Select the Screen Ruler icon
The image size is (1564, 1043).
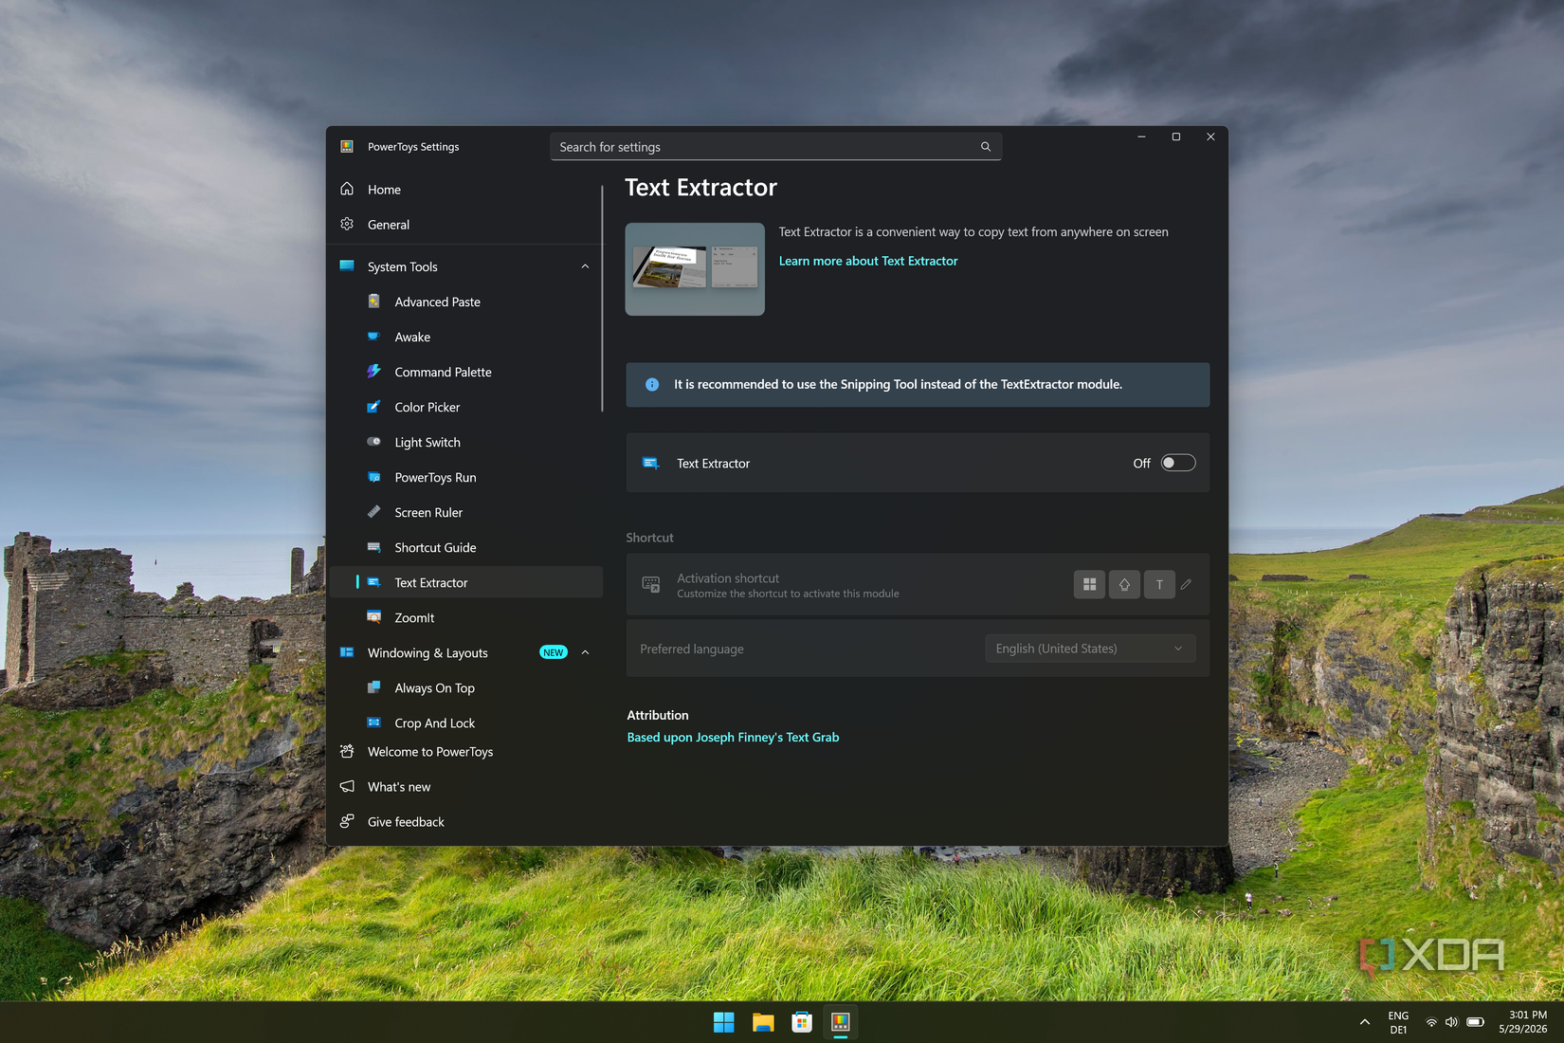pos(374,512)
